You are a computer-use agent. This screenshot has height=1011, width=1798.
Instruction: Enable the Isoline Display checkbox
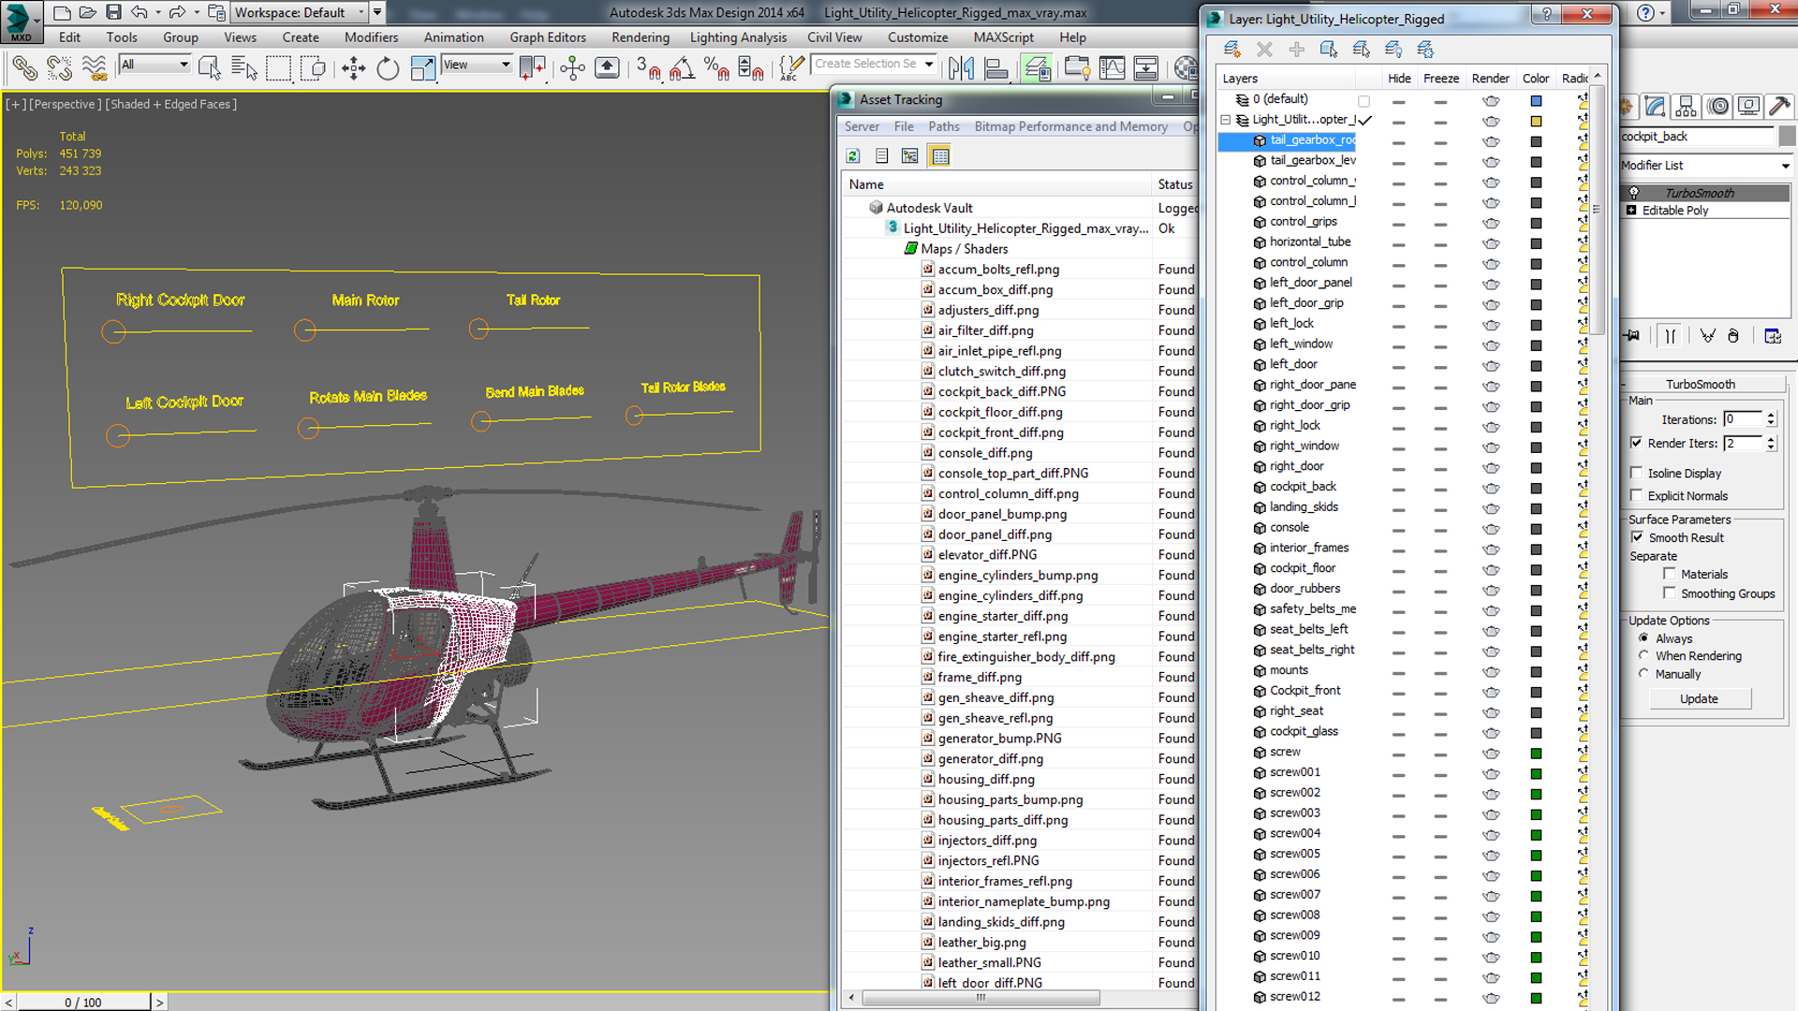[1636, 473]
